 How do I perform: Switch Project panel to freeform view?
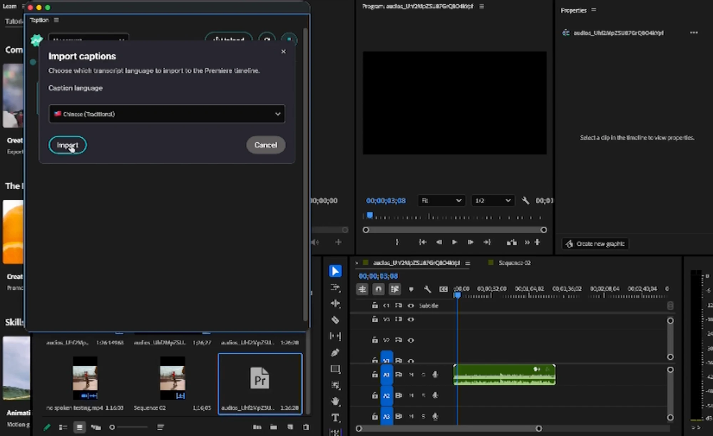[x=96, y=427]
